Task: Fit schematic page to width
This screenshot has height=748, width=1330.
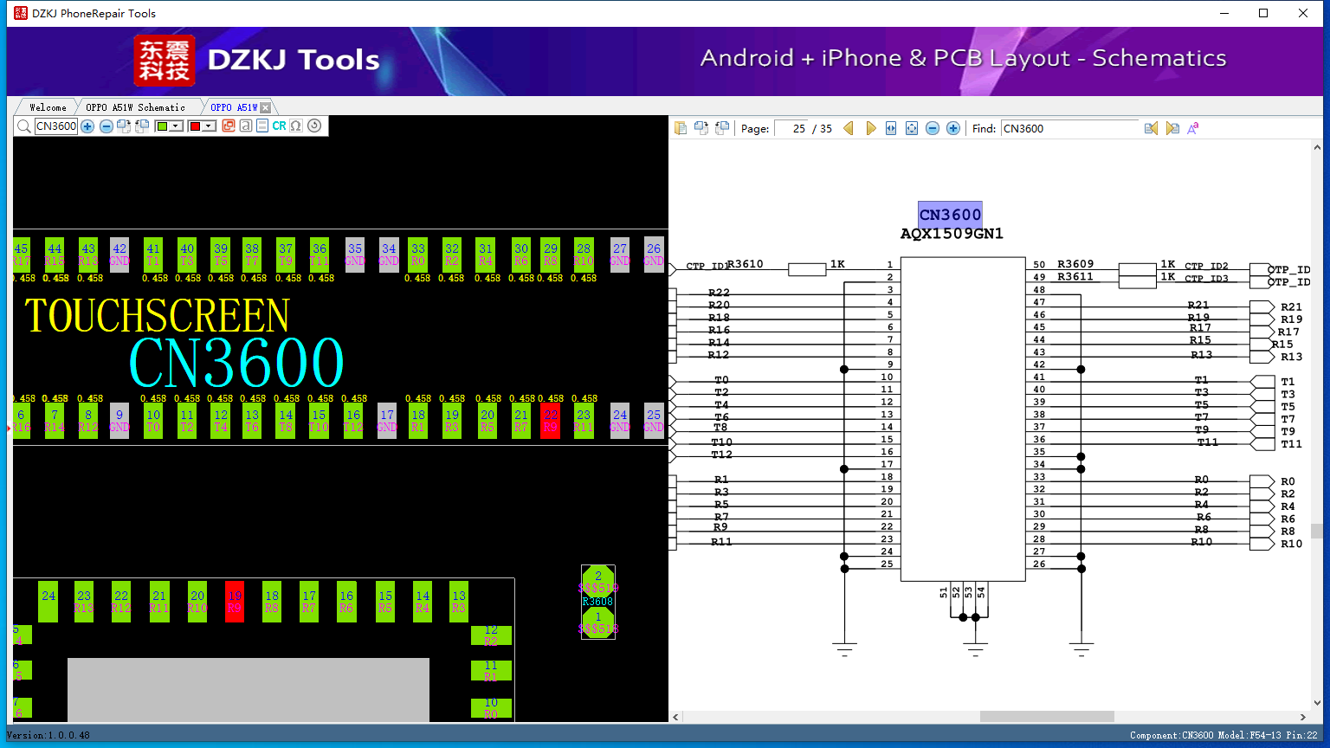Action: point(891,128)
